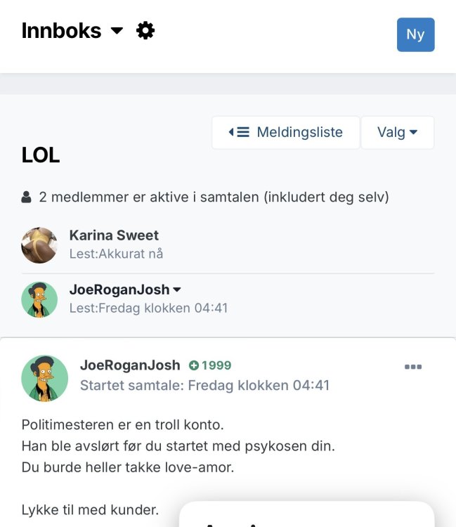Click the members person icon
Image resolution: width=456 pixels, height=527 pixels.
pos(26,197)
